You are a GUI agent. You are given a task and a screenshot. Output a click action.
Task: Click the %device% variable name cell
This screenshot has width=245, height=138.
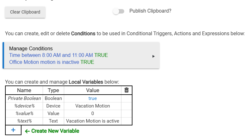tap(24, 106)
